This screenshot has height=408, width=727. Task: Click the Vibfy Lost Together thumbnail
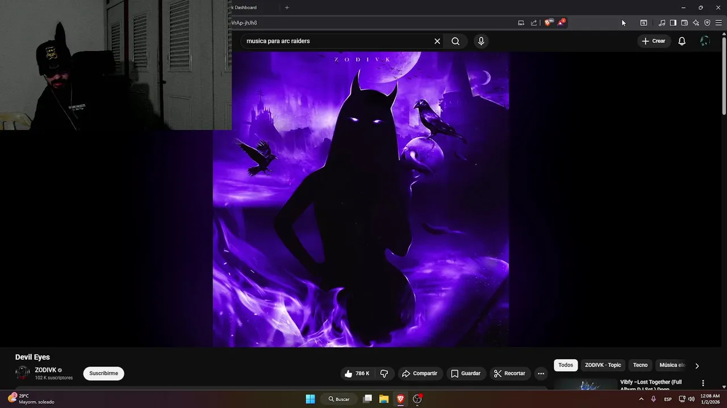586,384
